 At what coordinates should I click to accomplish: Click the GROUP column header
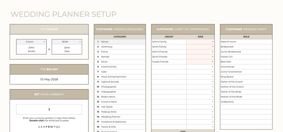pos(169,37)
